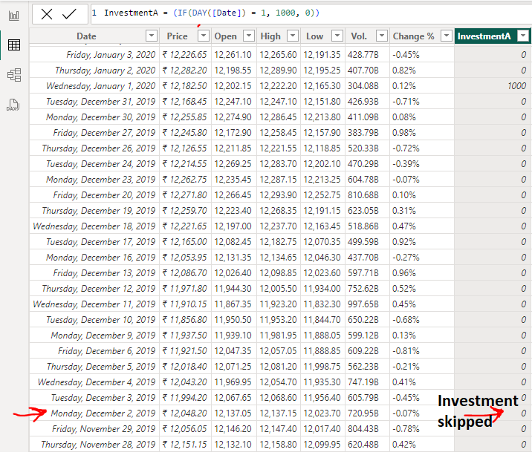
Task: Commit the formula with checkmark
Action: tap(69, 14)
